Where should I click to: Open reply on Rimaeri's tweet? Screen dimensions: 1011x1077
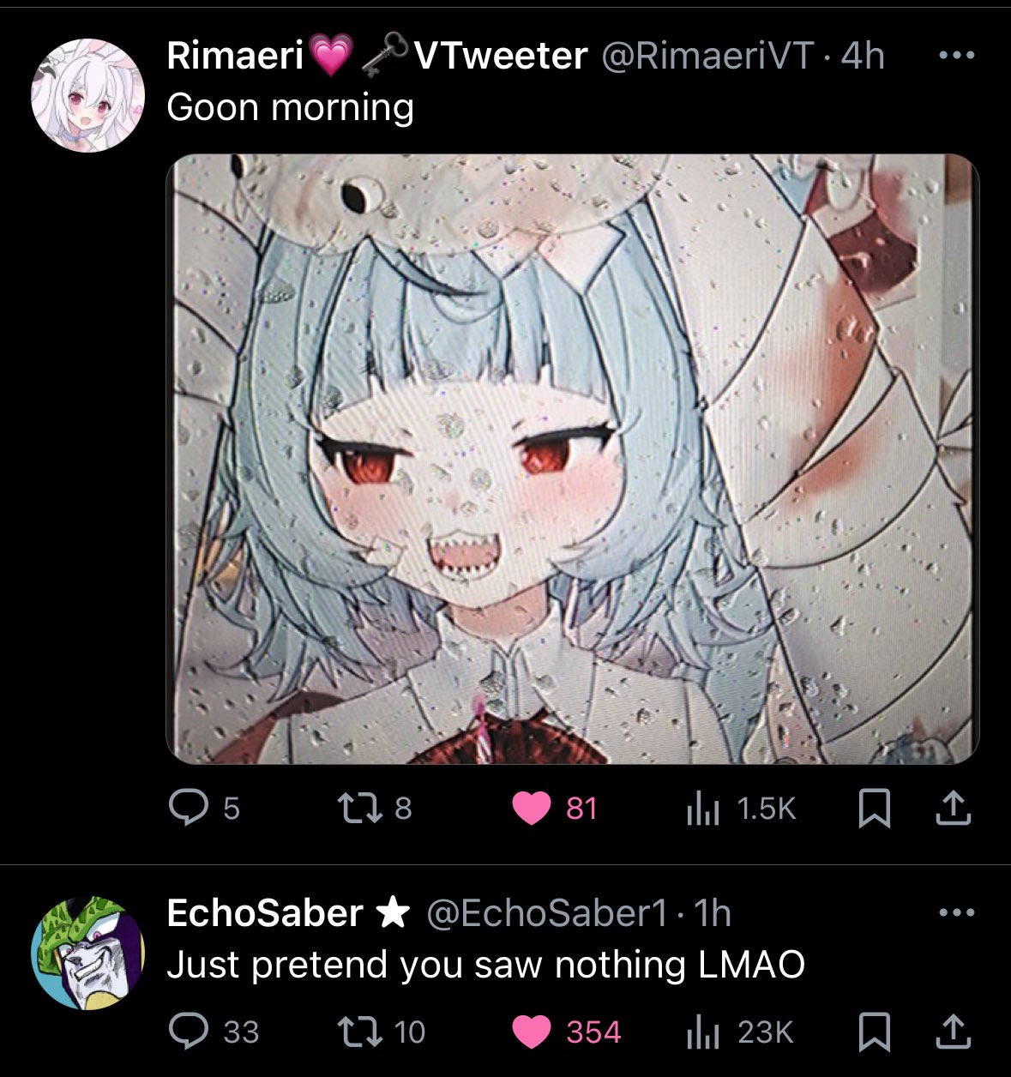pos(203,808)
